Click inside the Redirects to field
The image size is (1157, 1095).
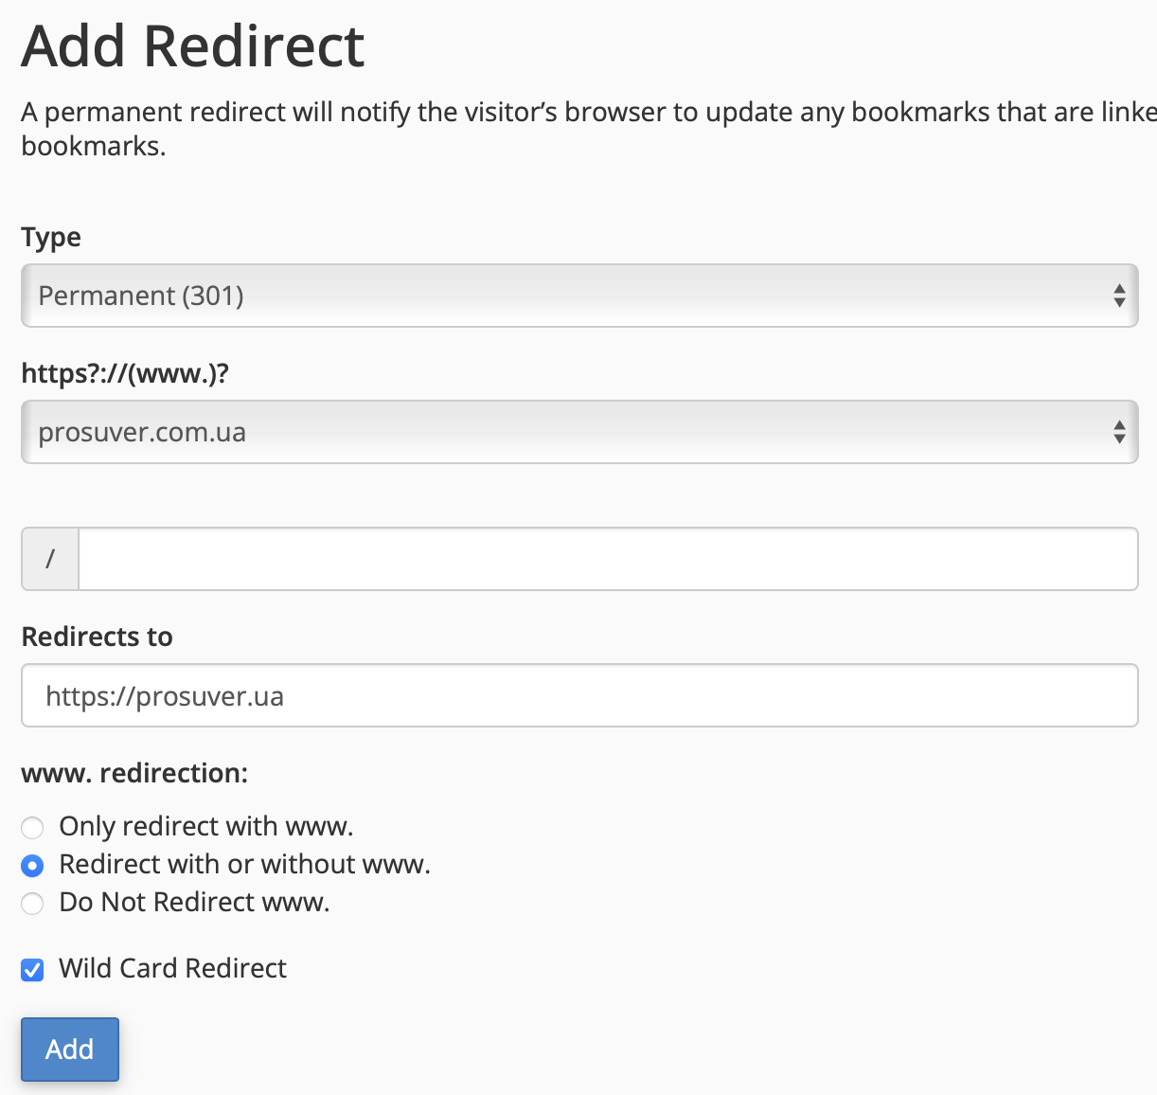[x=578, y=695]
